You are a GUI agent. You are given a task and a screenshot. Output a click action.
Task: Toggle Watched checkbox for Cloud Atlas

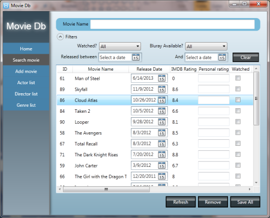click(x=238, y=100)
